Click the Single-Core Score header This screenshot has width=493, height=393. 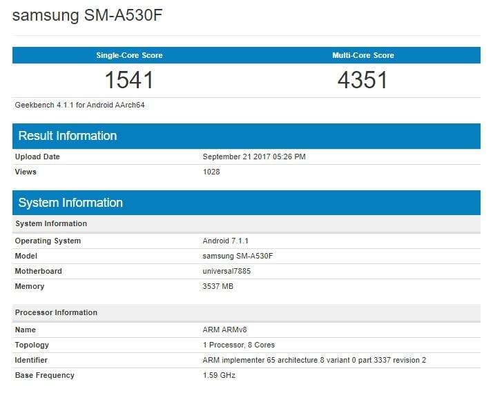[x=129, y=55]
